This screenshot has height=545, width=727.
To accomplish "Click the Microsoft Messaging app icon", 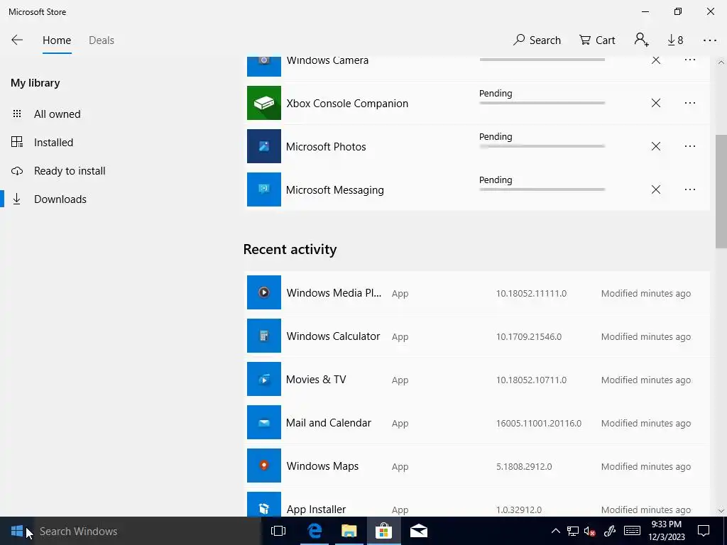I will [264, 189].
